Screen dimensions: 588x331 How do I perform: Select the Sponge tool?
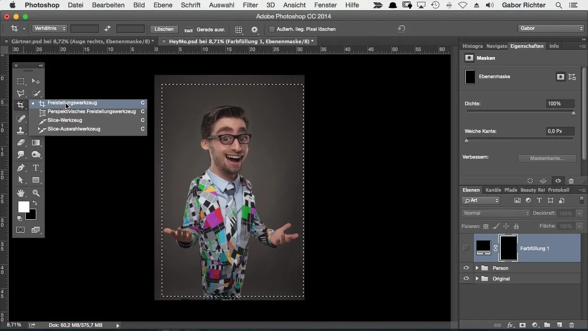(36, 155)
